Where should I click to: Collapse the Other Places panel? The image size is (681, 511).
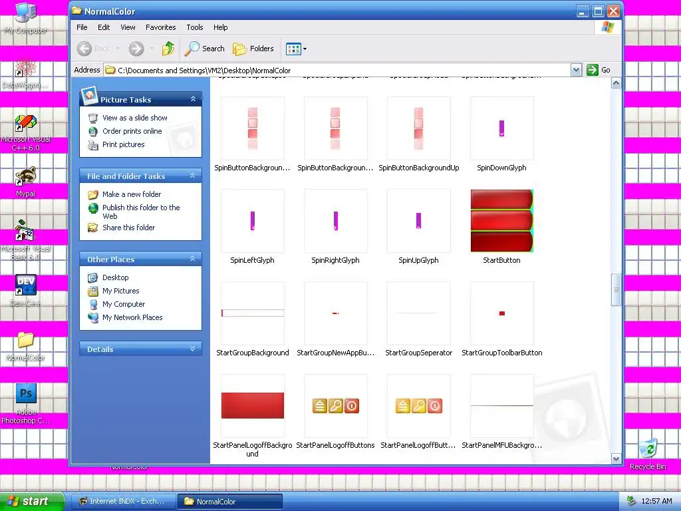tap(193, 259)
